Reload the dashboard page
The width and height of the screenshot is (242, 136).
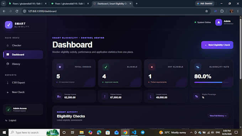coord(17,11)
